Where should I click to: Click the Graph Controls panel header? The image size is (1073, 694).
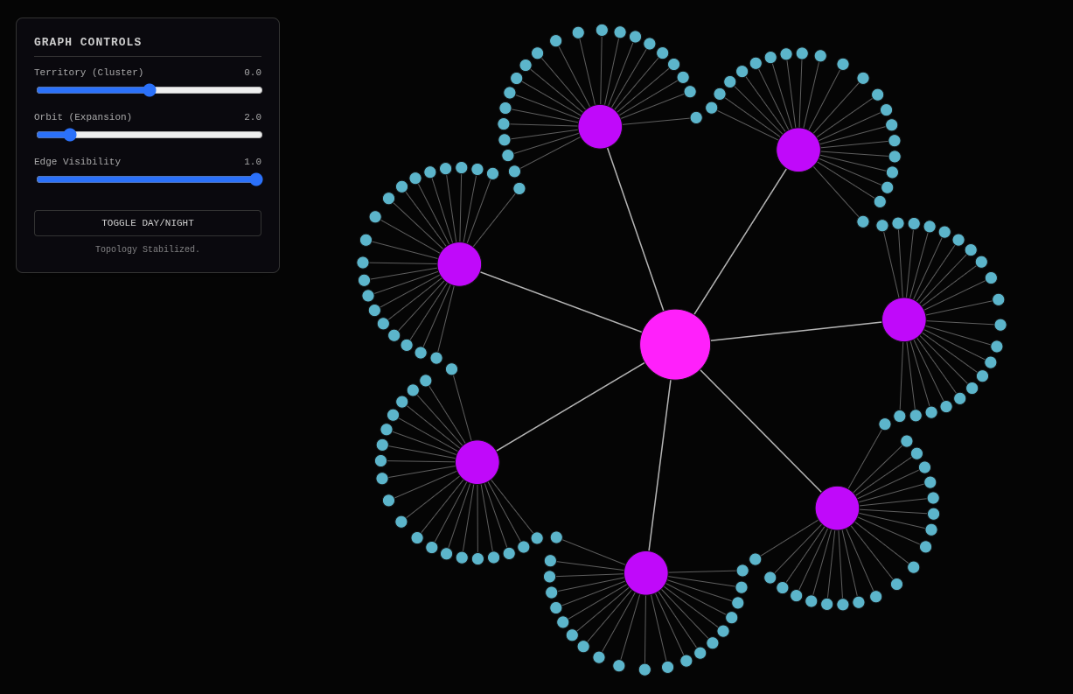click(x=87, y=41)
